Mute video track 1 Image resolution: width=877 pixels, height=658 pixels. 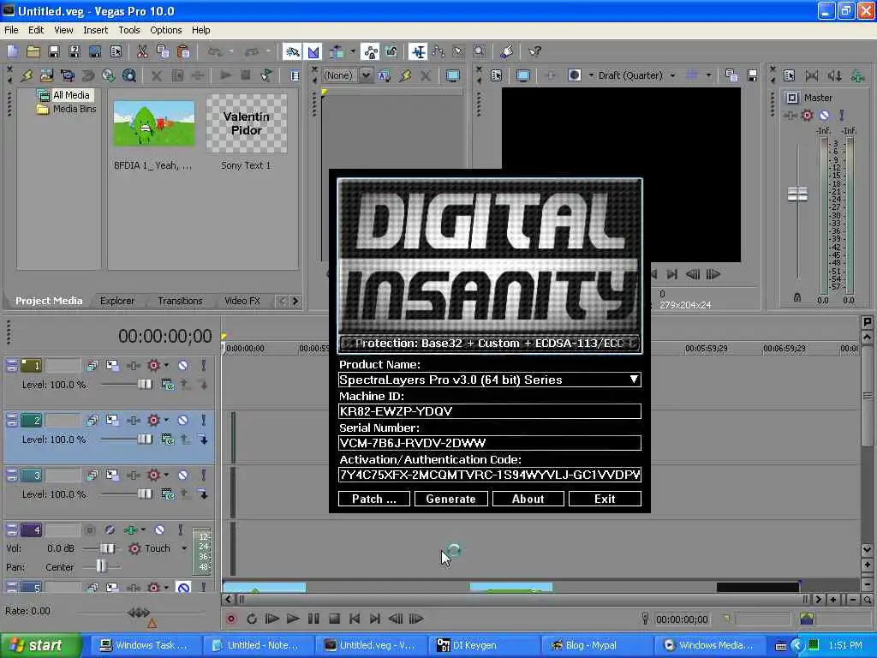point(183,365)
